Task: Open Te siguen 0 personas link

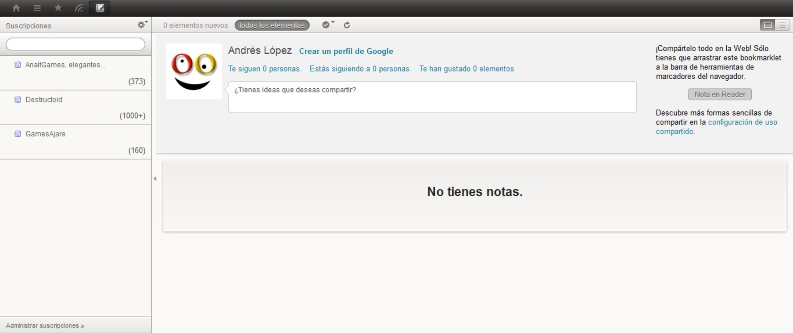Action: [265, 69]
